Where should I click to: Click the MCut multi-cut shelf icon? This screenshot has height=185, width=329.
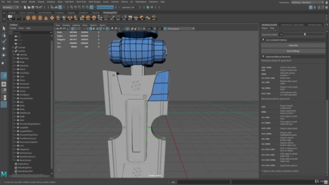click(x=112, y=18)
